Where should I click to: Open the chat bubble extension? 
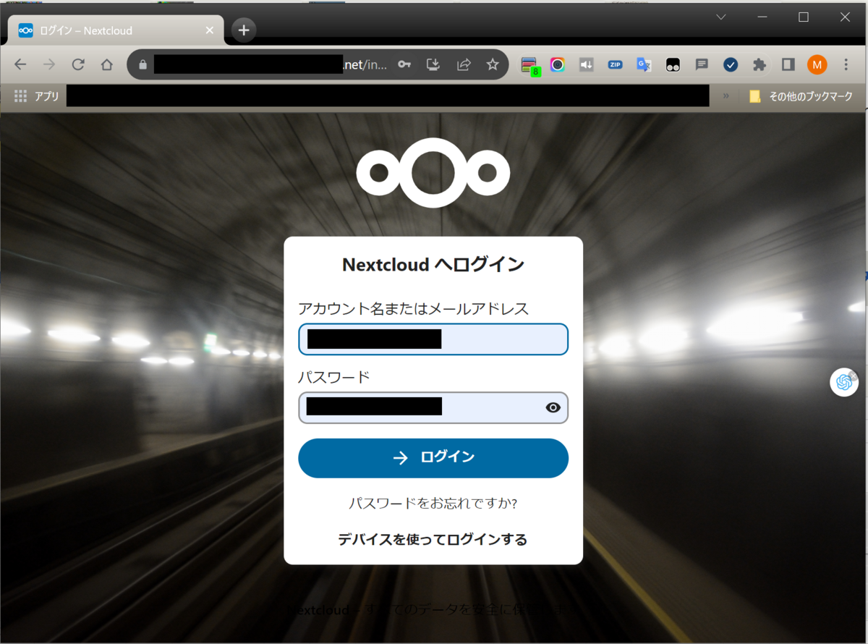click(x=702, y=64)
